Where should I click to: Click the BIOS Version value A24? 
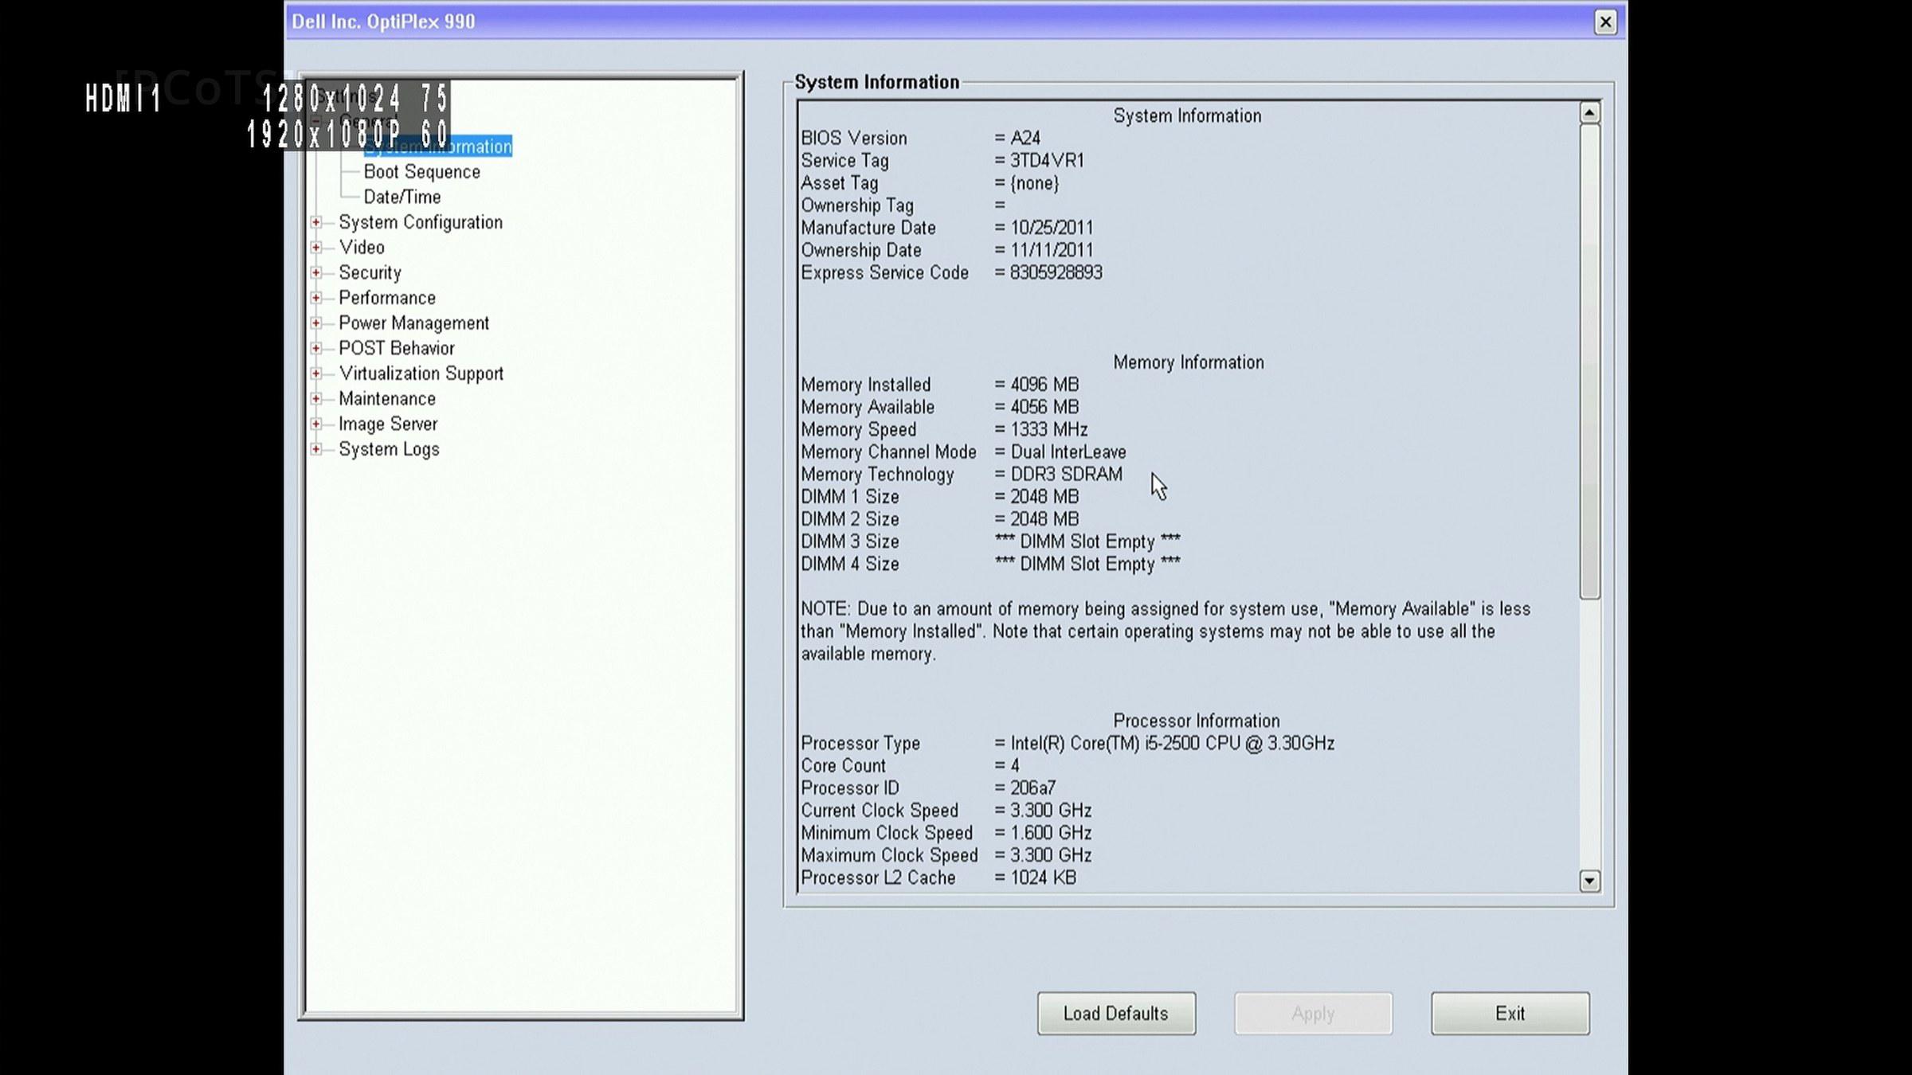tap(1025, 139)
